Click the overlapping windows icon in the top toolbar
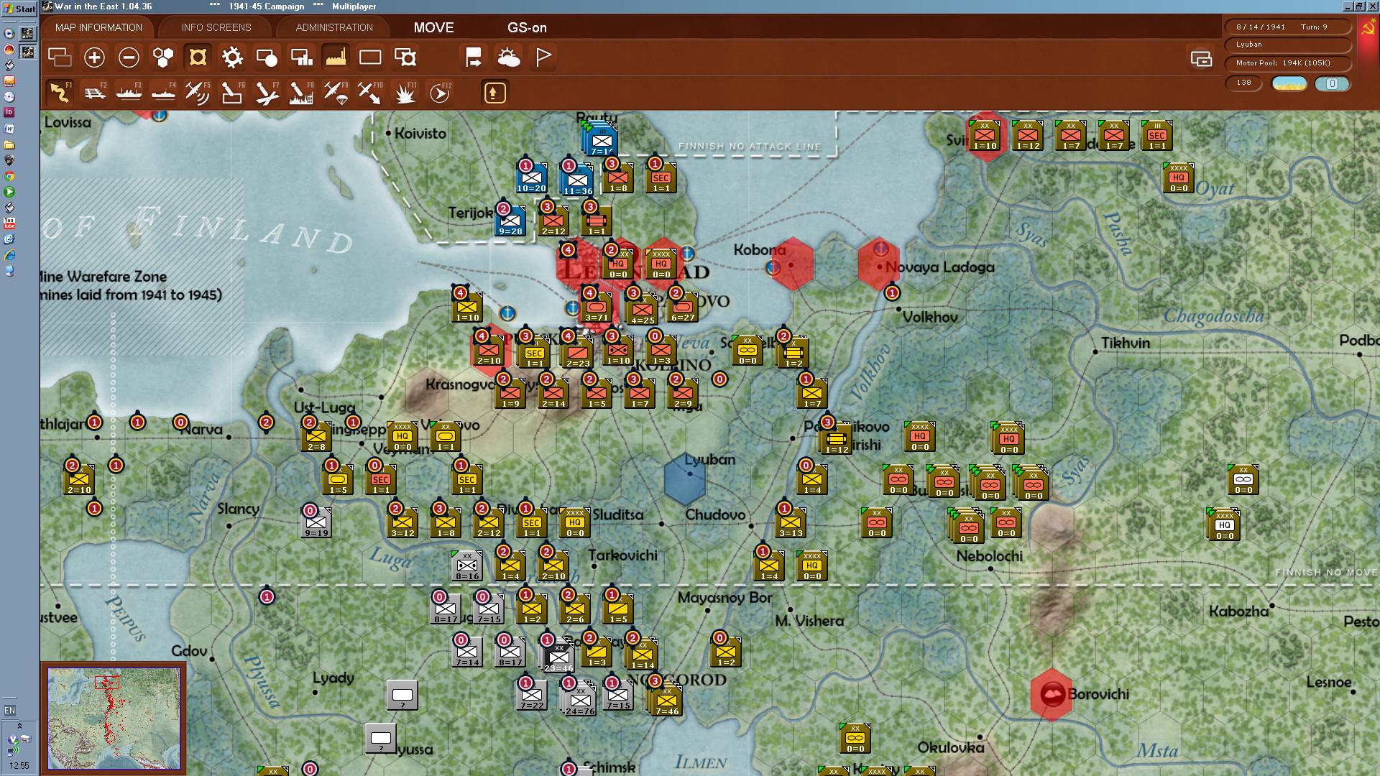The width and height of the screenshot is (1380, 776). click(60, 57)
